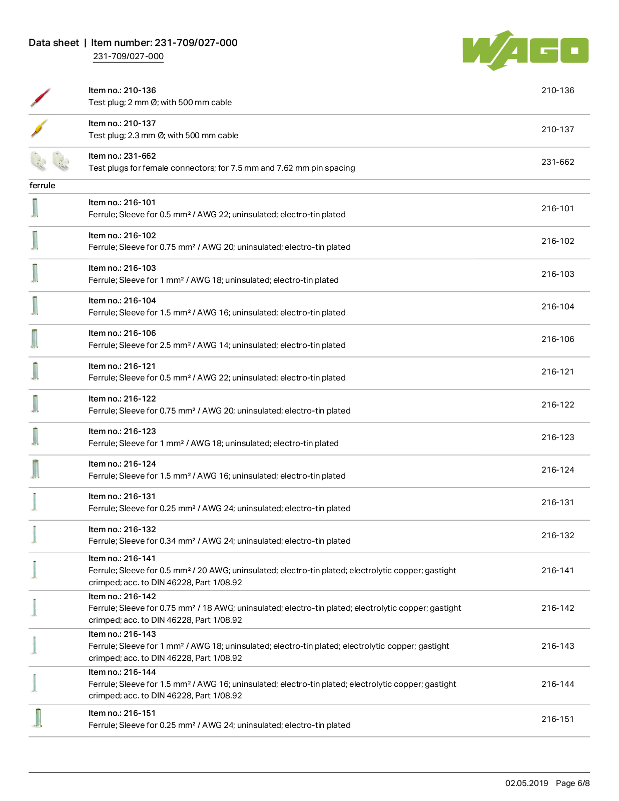
Task: Click the ferrule 216-141 product image
Action: [x=35, y=570]
